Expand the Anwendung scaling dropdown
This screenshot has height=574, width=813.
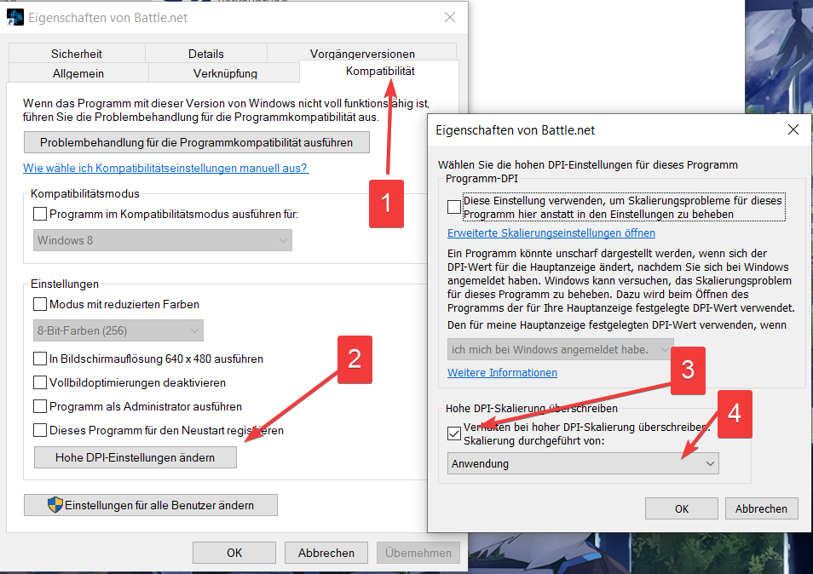tap(583, 463)
